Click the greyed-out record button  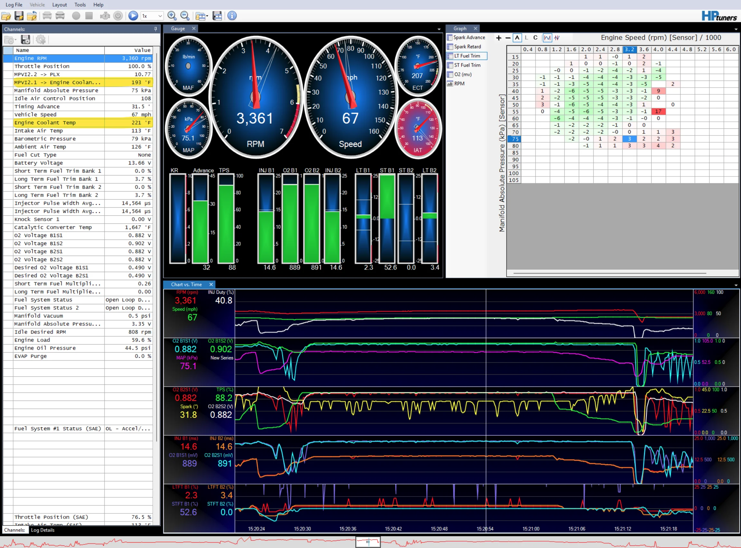click(76, 16)
